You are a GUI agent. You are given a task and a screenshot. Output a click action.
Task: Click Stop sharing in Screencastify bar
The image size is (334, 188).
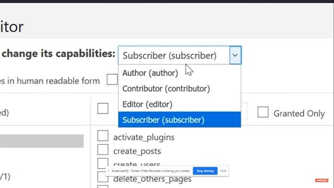(205, 171)
